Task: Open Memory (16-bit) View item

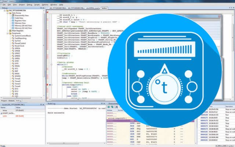Action: click(23, 25)
